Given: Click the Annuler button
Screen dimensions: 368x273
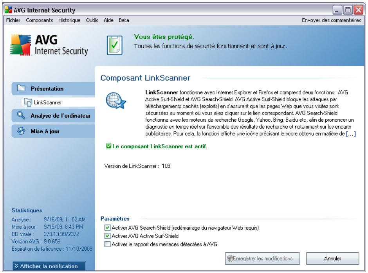Looking at the screenshot, I should [x=332, y=258].
